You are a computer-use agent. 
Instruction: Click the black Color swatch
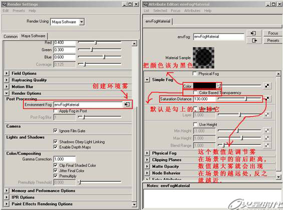204,86
